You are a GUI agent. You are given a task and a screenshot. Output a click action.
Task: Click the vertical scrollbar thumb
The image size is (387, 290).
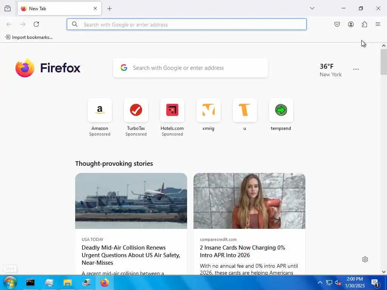(384, 62)
